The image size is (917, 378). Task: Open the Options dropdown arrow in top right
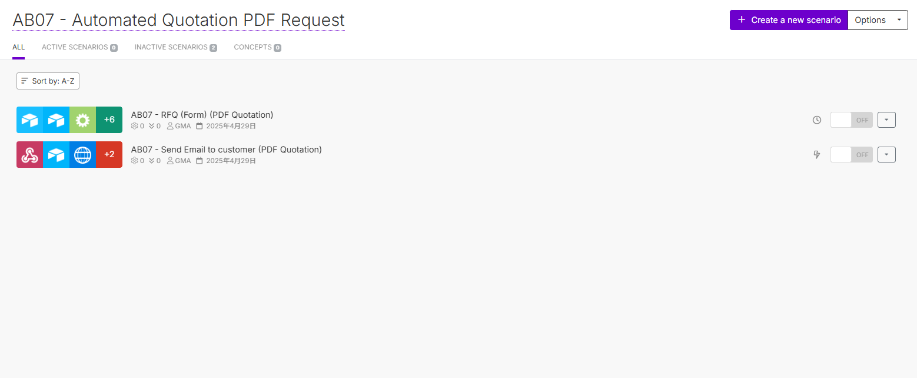click(899, 19)
